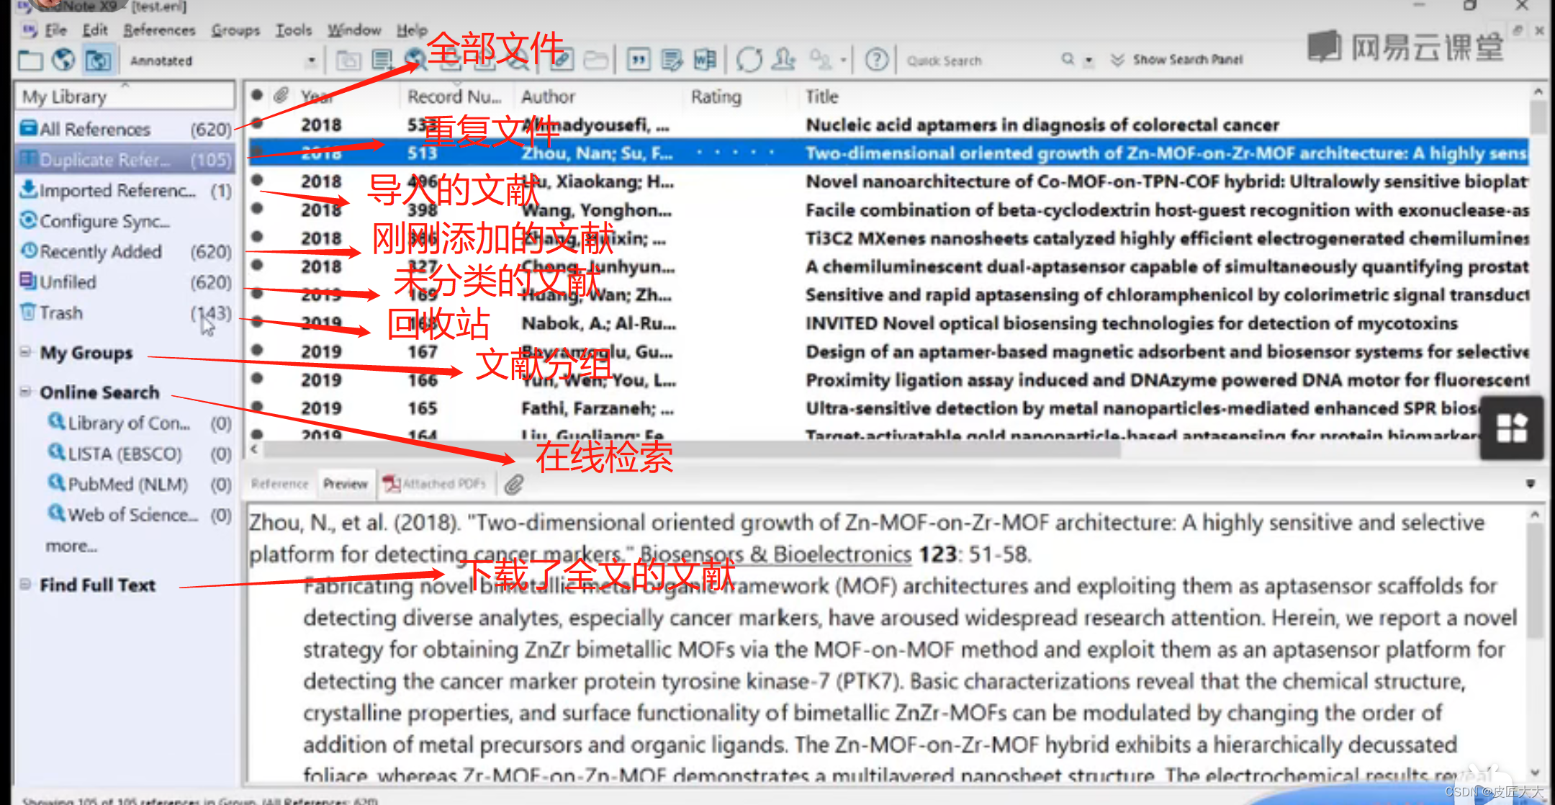Viewport: 1555px width, 805px height.
Task: Click Share Library person icon
Action: [x=783, y=60]
